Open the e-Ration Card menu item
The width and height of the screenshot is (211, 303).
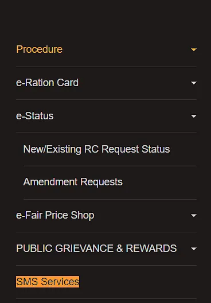click(47, 83)
